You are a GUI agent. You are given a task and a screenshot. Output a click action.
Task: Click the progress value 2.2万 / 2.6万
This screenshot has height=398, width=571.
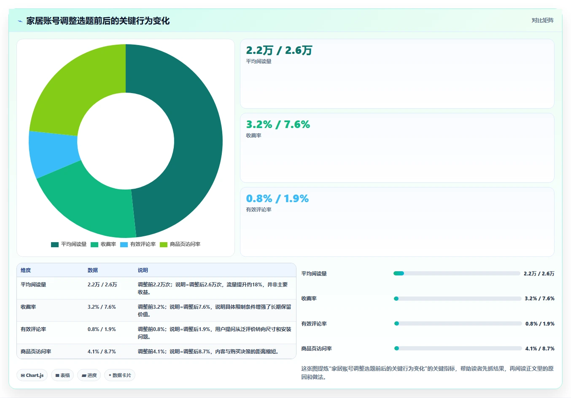pyautogui.click(x=539, y=274)
